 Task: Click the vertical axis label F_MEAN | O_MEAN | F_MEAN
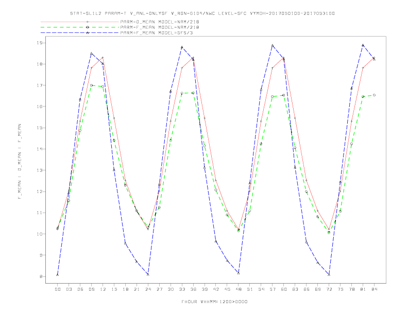pos(20,162)
